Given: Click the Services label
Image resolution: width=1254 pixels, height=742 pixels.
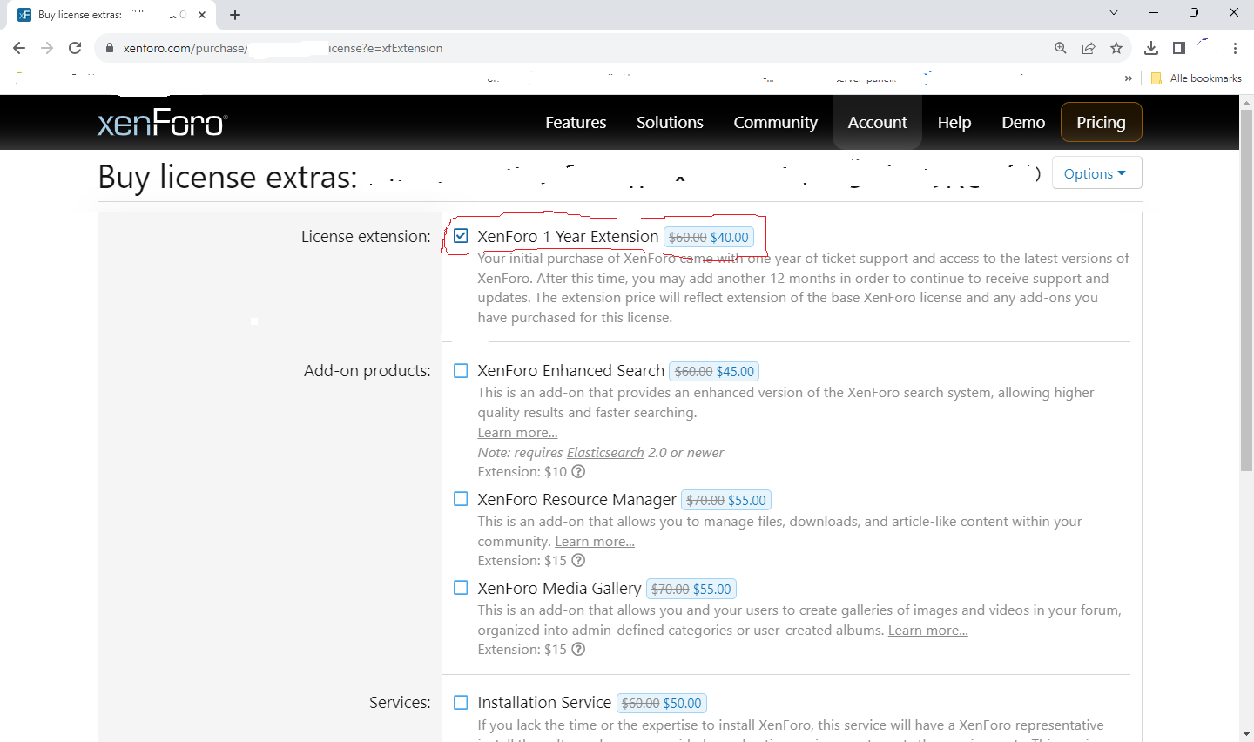Looking at the screenshot, I should point(400,703).
